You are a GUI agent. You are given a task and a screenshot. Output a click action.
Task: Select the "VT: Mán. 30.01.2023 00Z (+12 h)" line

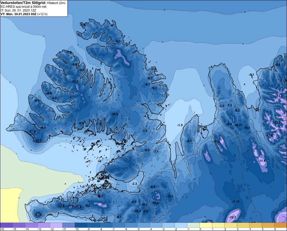24,14
